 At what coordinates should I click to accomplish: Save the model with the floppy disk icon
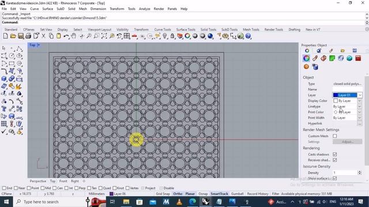[x=21, y=36]
